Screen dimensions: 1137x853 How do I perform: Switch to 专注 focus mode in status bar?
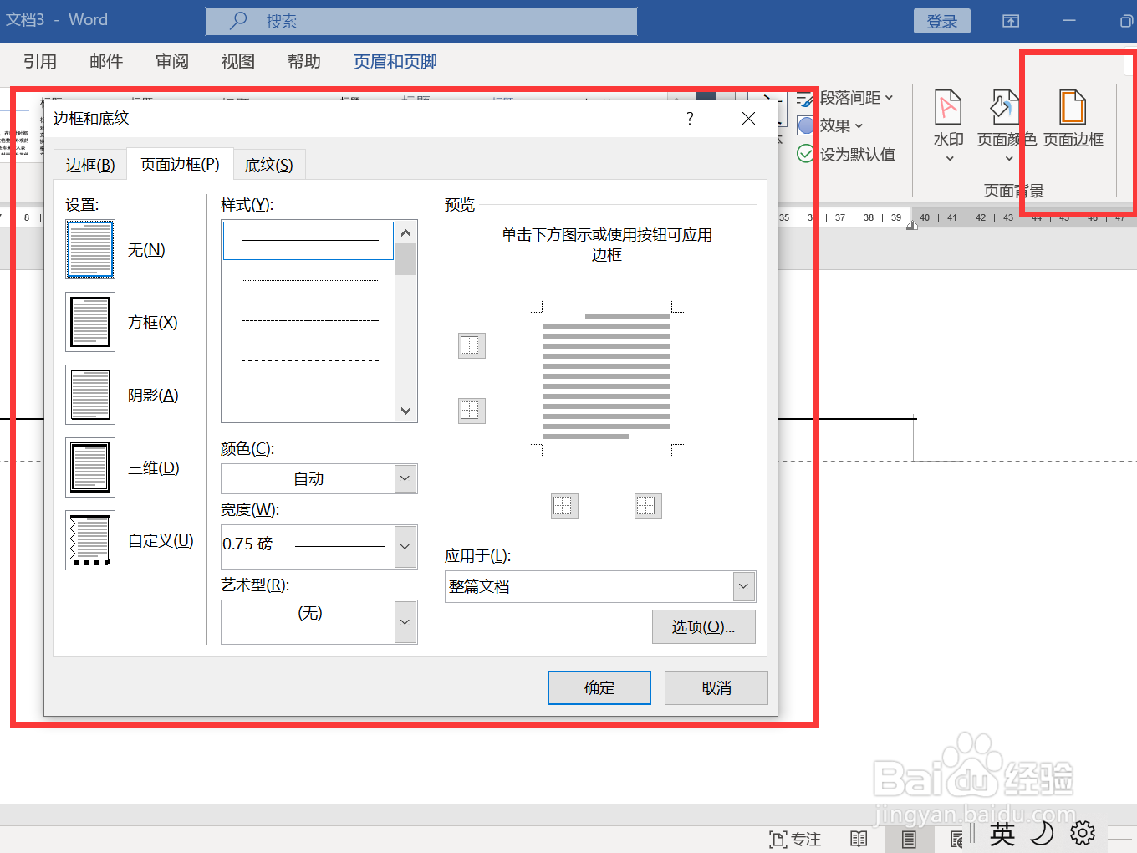coord(795,839)
